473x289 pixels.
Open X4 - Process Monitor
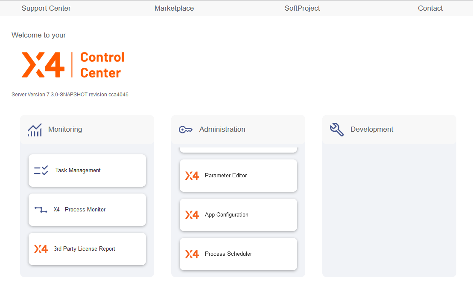coord(87,209)
